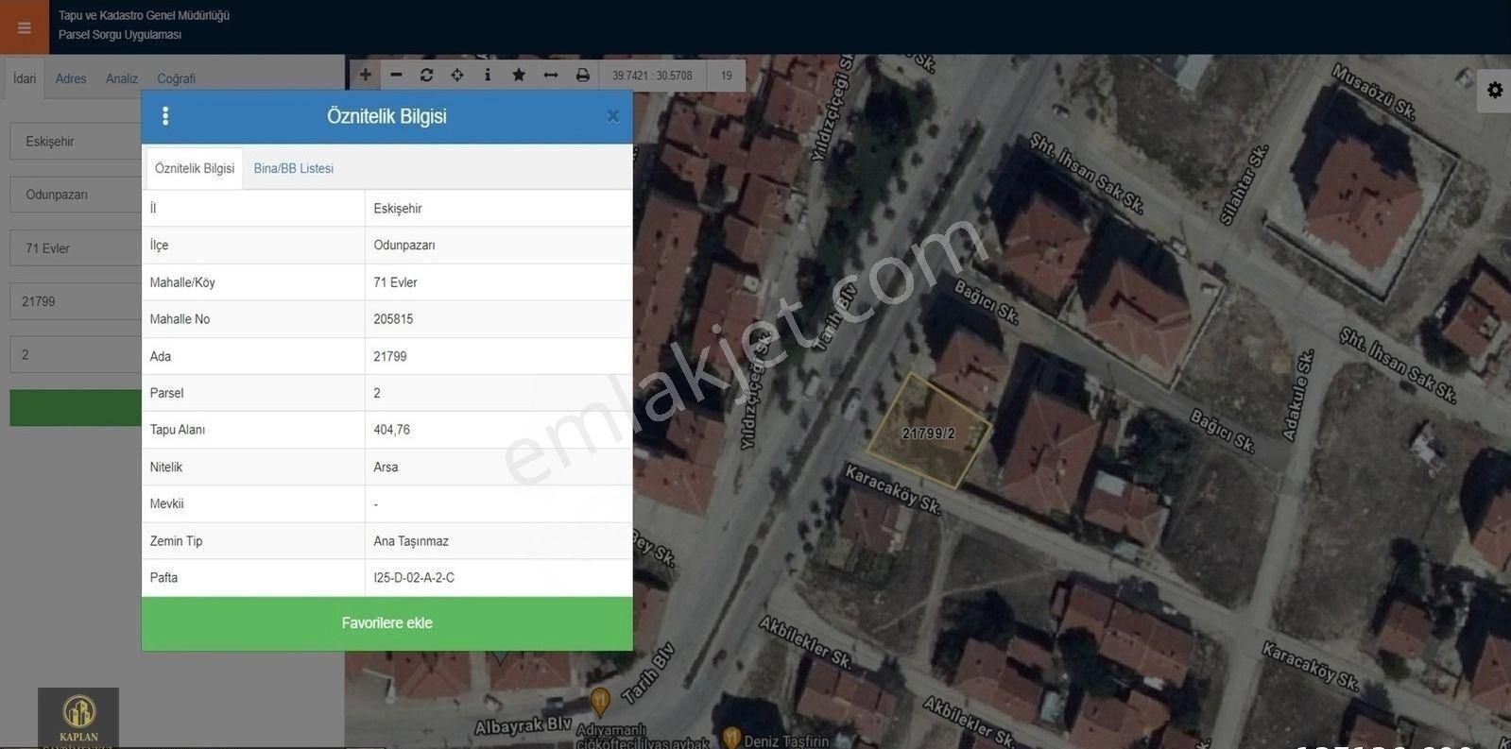This screenshot has width=1511, height=749.
Task: Switch to the İdari tab
Action: [25, 78]
